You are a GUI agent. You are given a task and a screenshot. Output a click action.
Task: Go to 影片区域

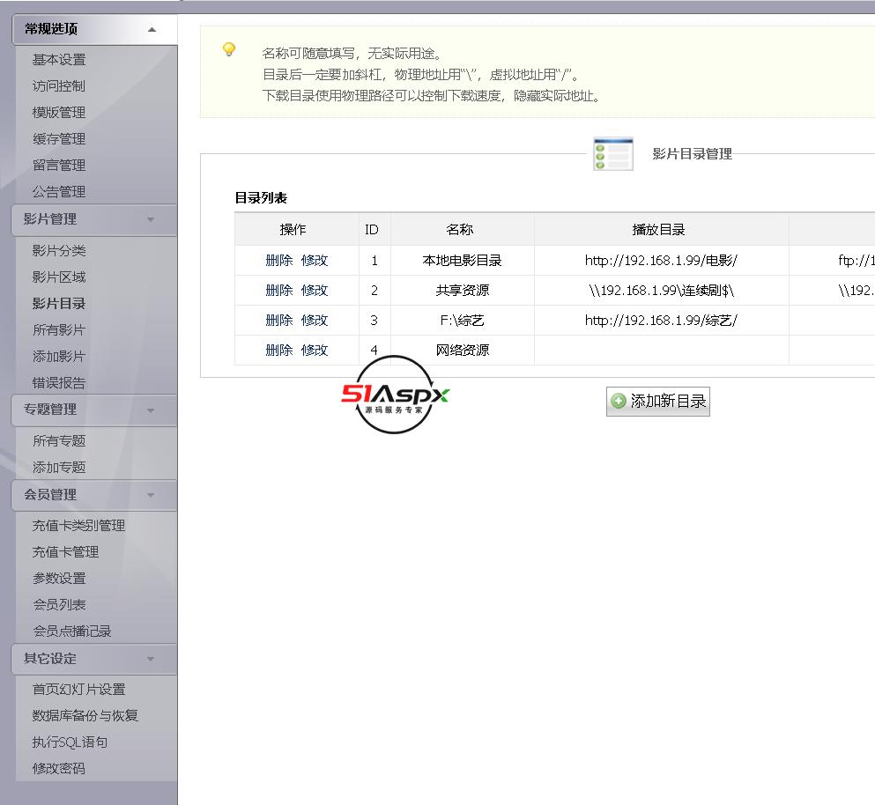pos(58,277)
